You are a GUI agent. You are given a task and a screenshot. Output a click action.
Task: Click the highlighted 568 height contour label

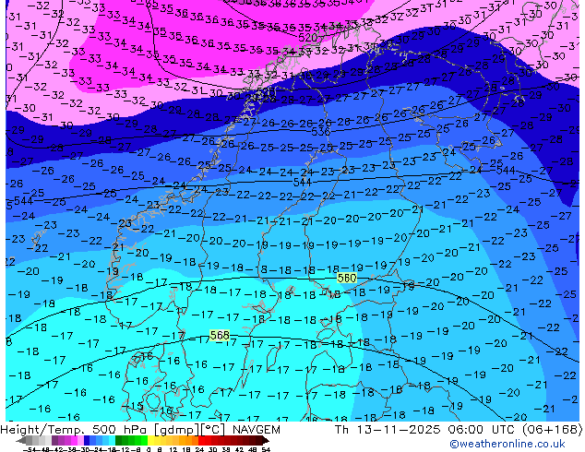click(220, 335)
